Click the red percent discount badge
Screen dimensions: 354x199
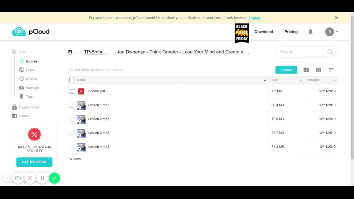click(34, 135)
